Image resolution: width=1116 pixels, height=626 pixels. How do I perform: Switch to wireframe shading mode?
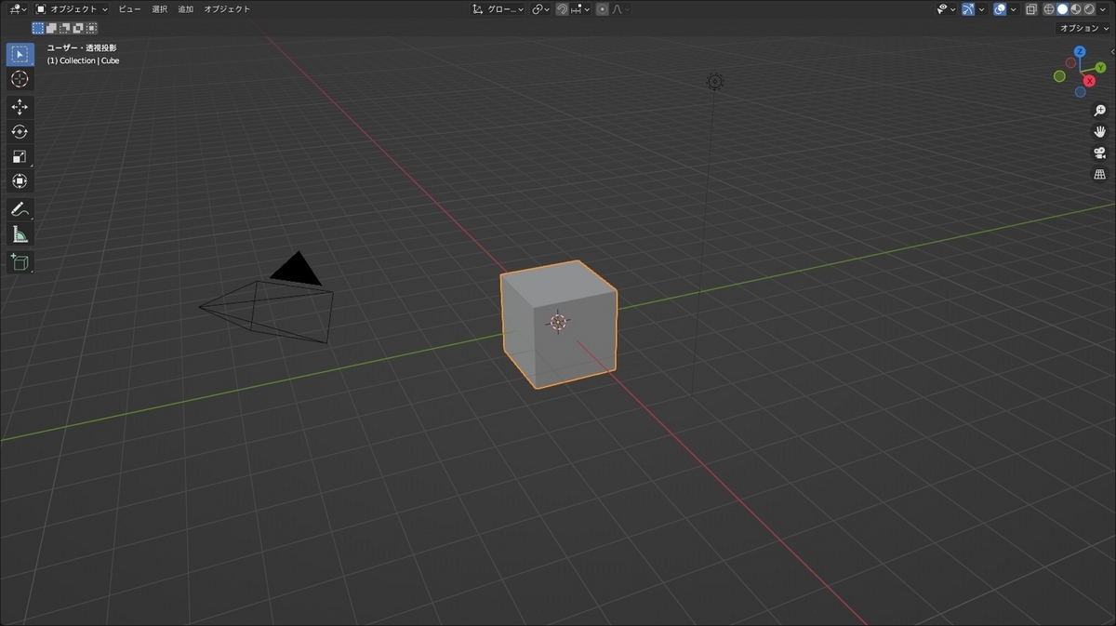(1049, 9)
